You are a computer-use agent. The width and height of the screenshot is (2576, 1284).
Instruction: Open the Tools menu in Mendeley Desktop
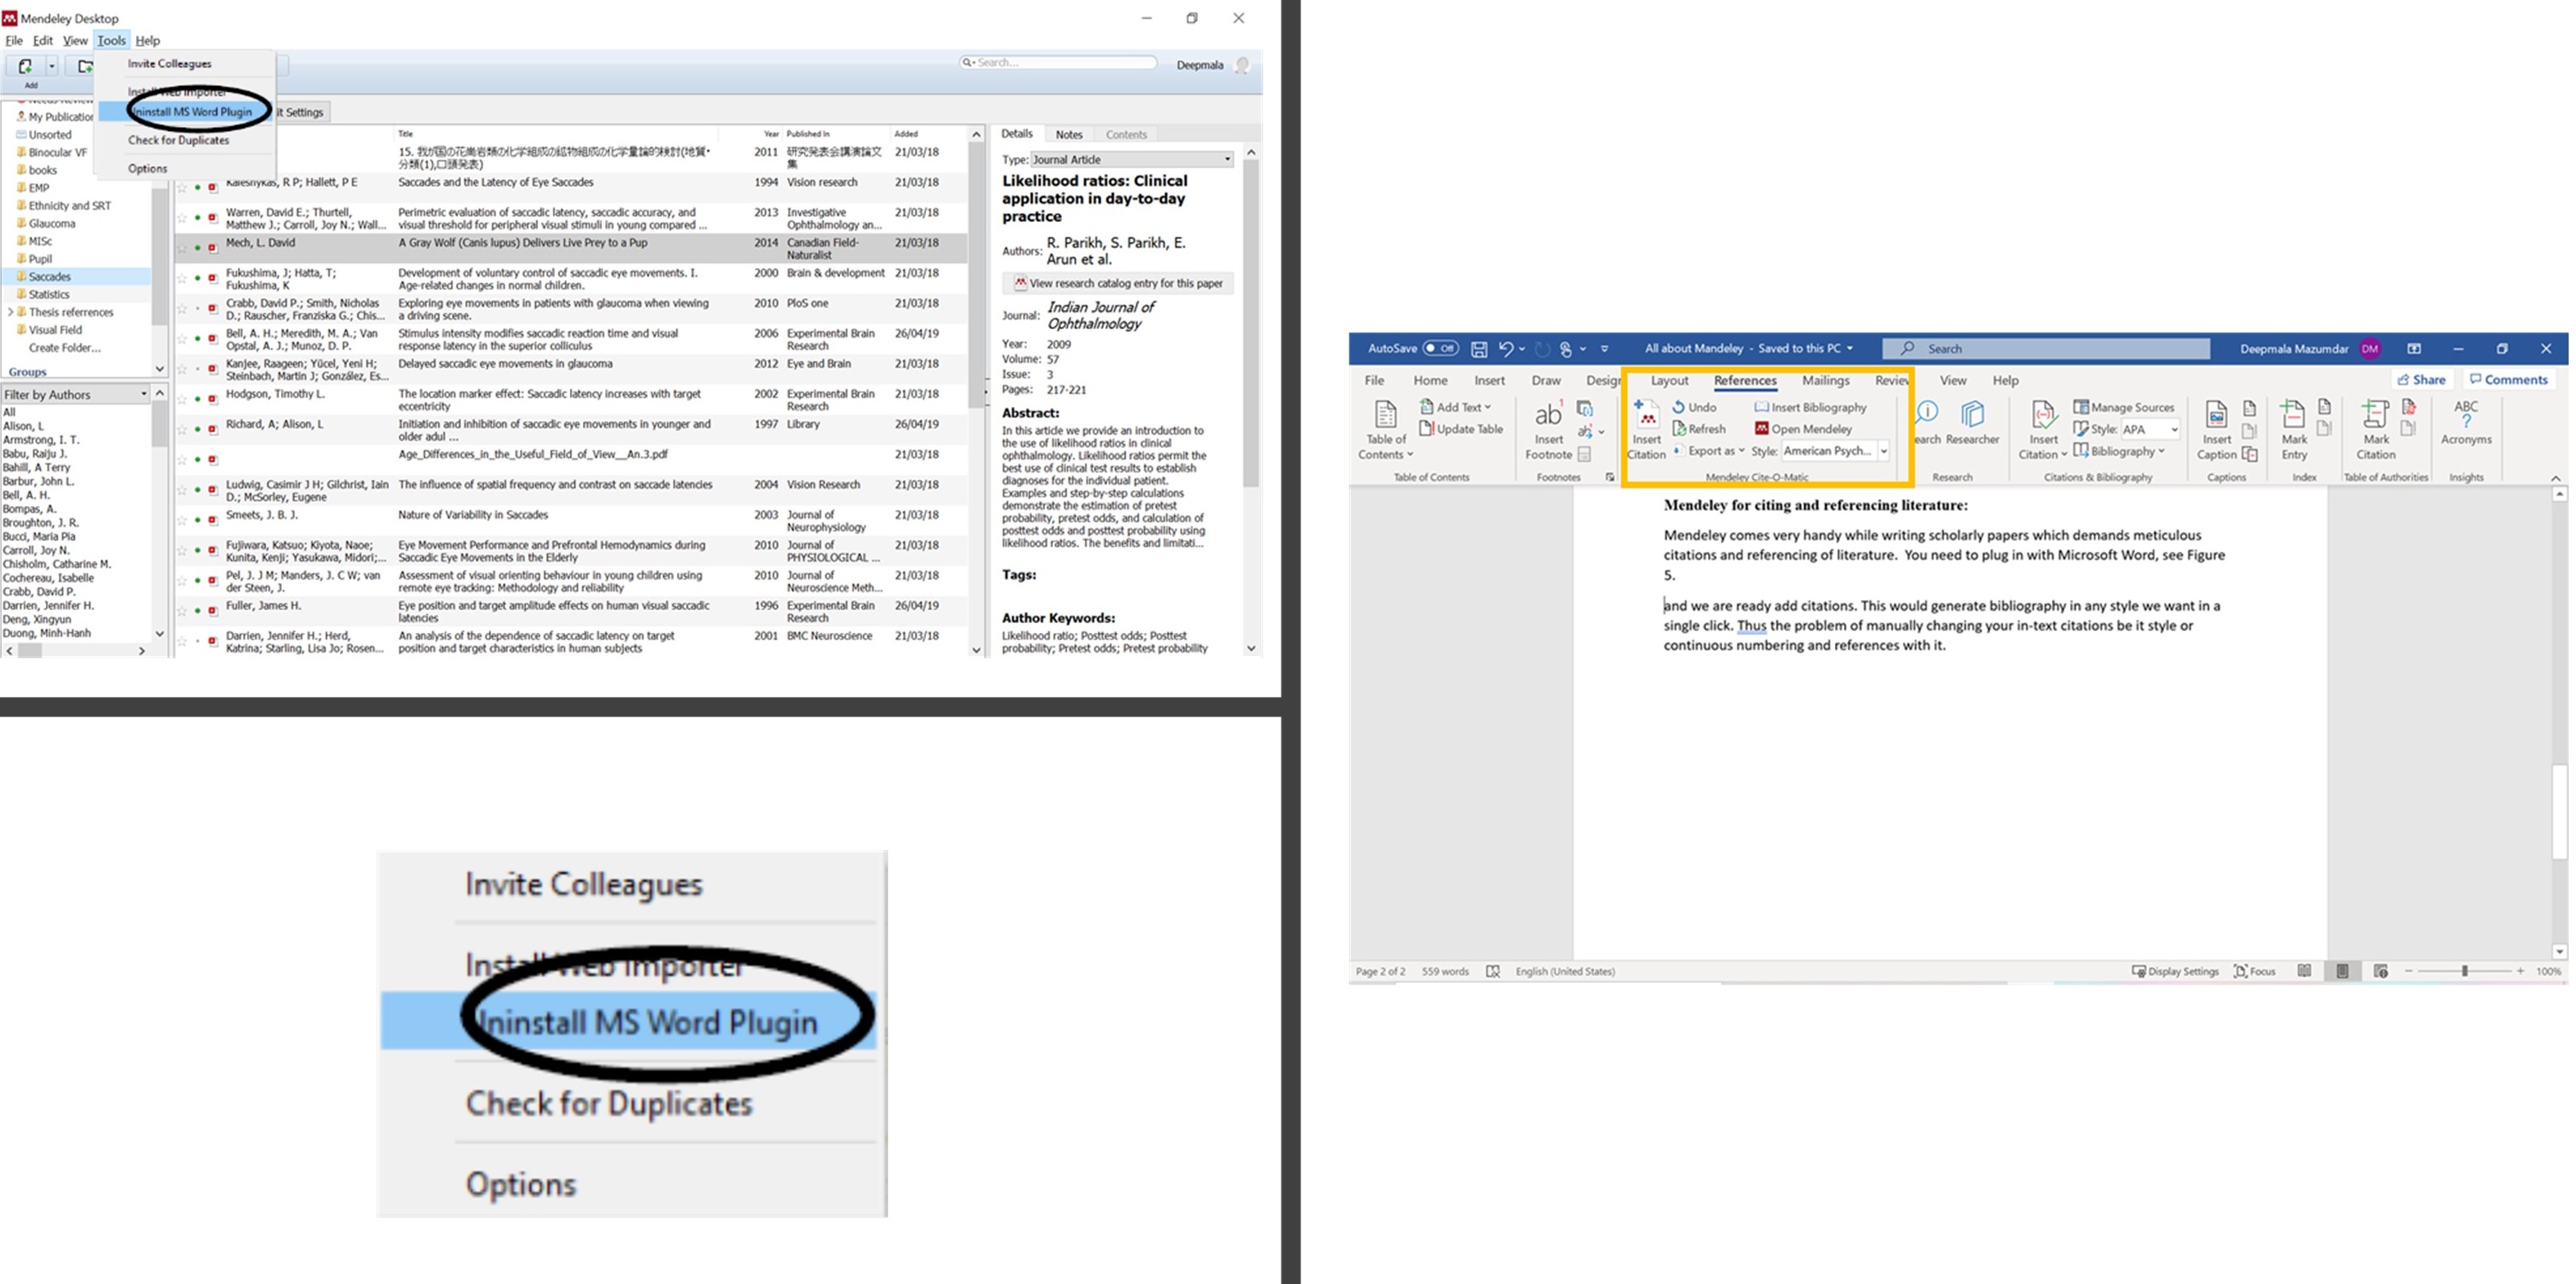pyautogui.click(x=111, y=40)
